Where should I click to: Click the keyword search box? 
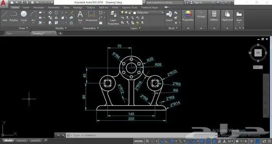click(x=164, y=2)
